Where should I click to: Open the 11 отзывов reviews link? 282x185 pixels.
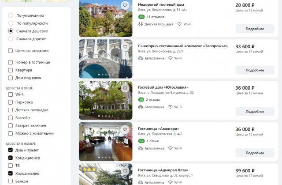(x=156, y=17)
